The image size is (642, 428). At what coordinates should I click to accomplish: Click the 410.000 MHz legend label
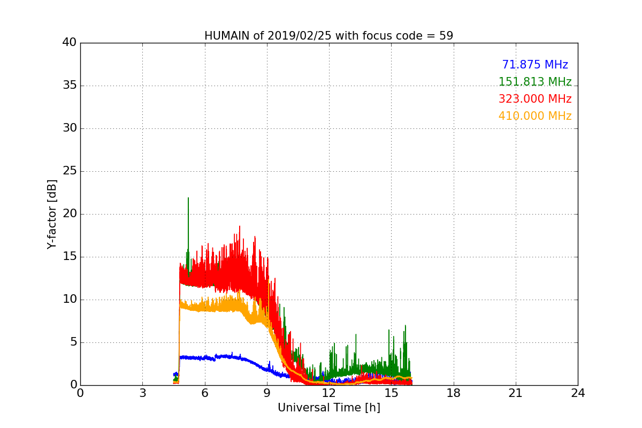(535, 116)
